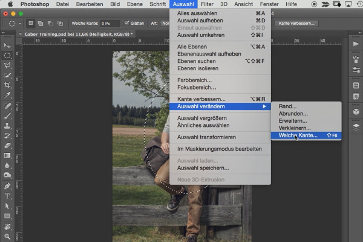This screenshot has width=363, height=242.
Task: Select the Quick Selection tool
Action: coord(7,75)
